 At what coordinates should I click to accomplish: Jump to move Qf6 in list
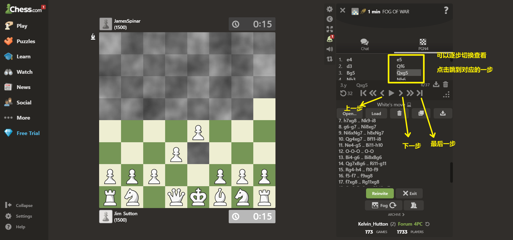click(401, 66)
